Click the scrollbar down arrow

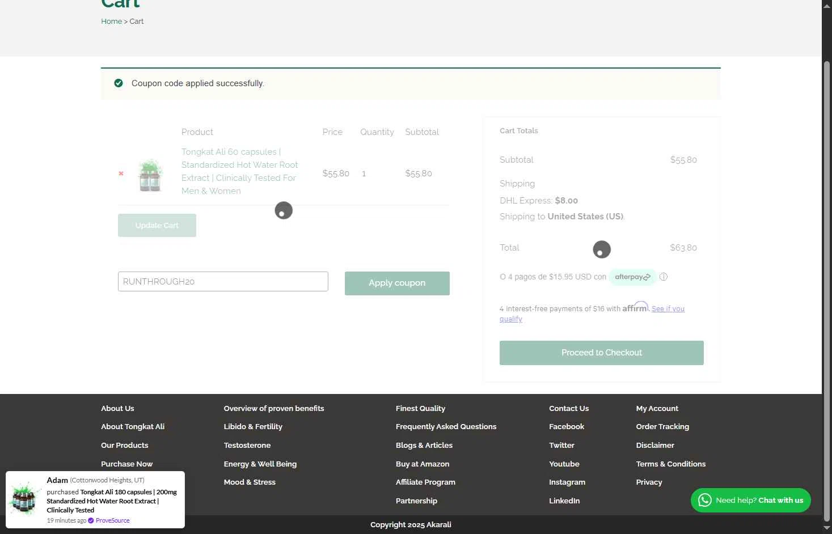(827, 528)
